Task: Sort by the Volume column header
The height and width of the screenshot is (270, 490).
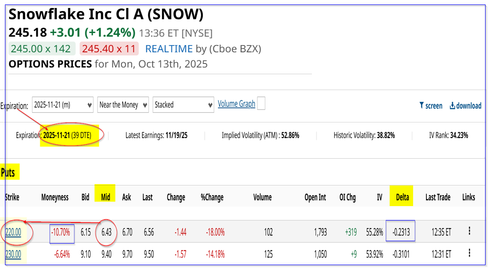Action: point(262,197)
